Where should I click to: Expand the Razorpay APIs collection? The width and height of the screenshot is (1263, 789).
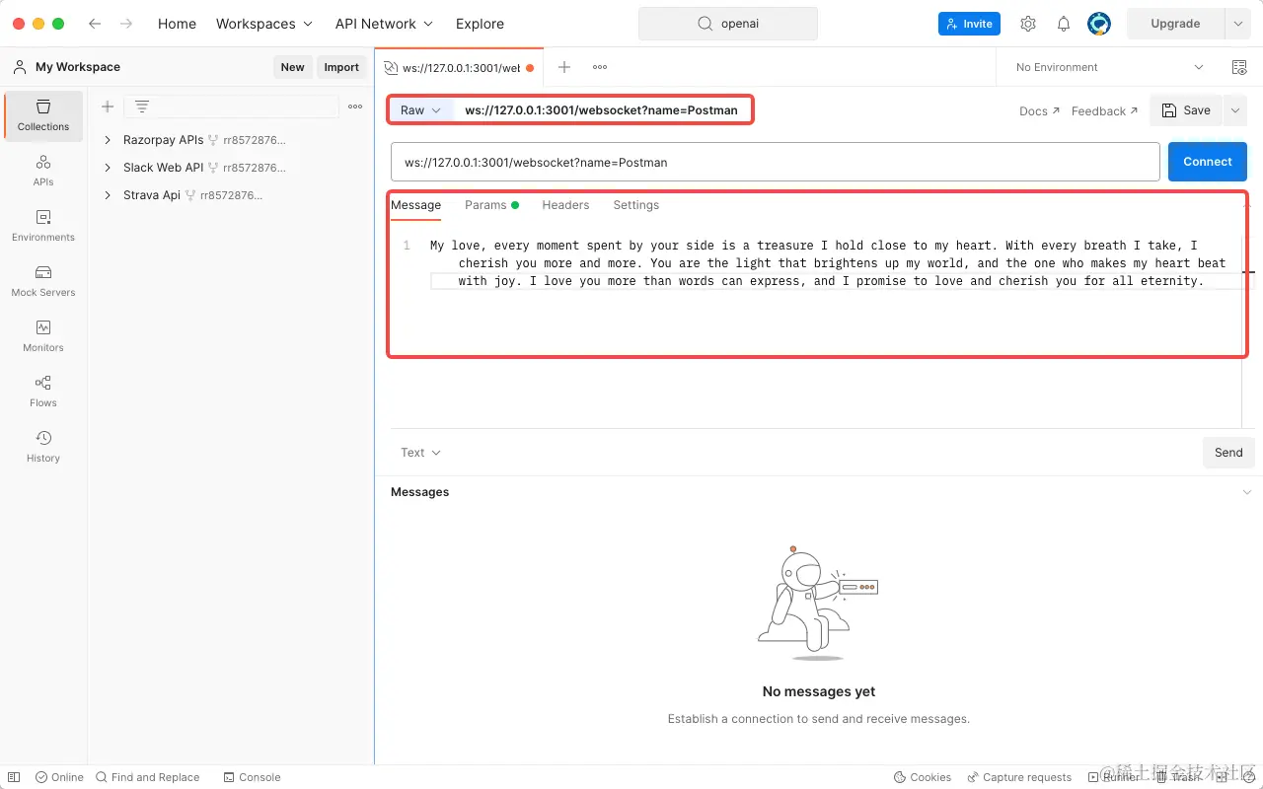coord(109,139)
